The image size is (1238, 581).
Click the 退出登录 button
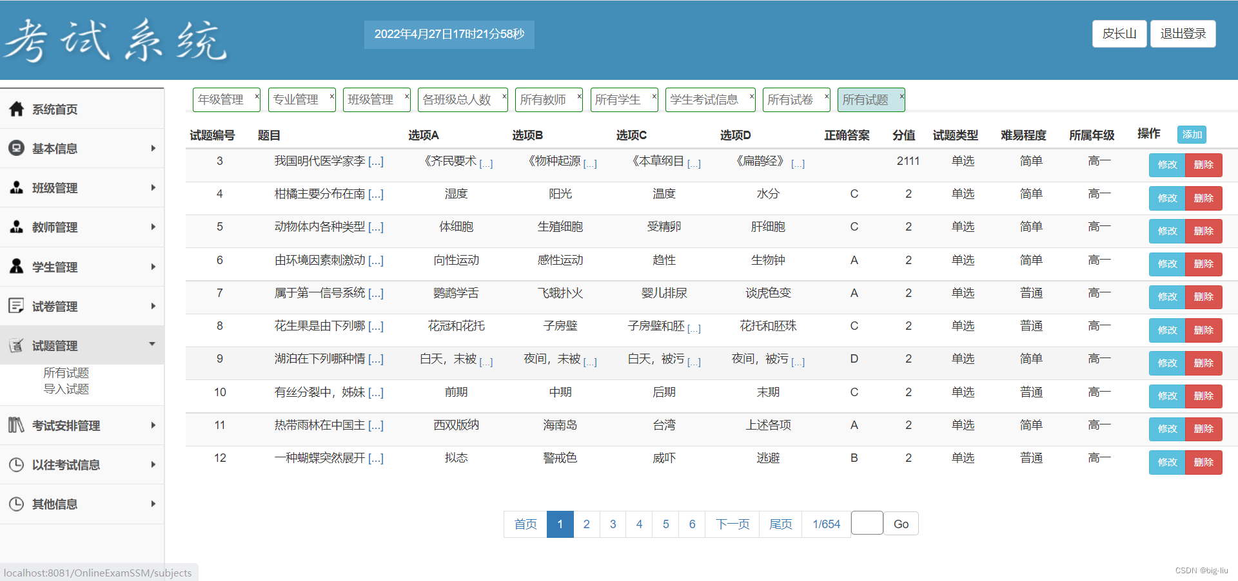tap(1183, 33)
